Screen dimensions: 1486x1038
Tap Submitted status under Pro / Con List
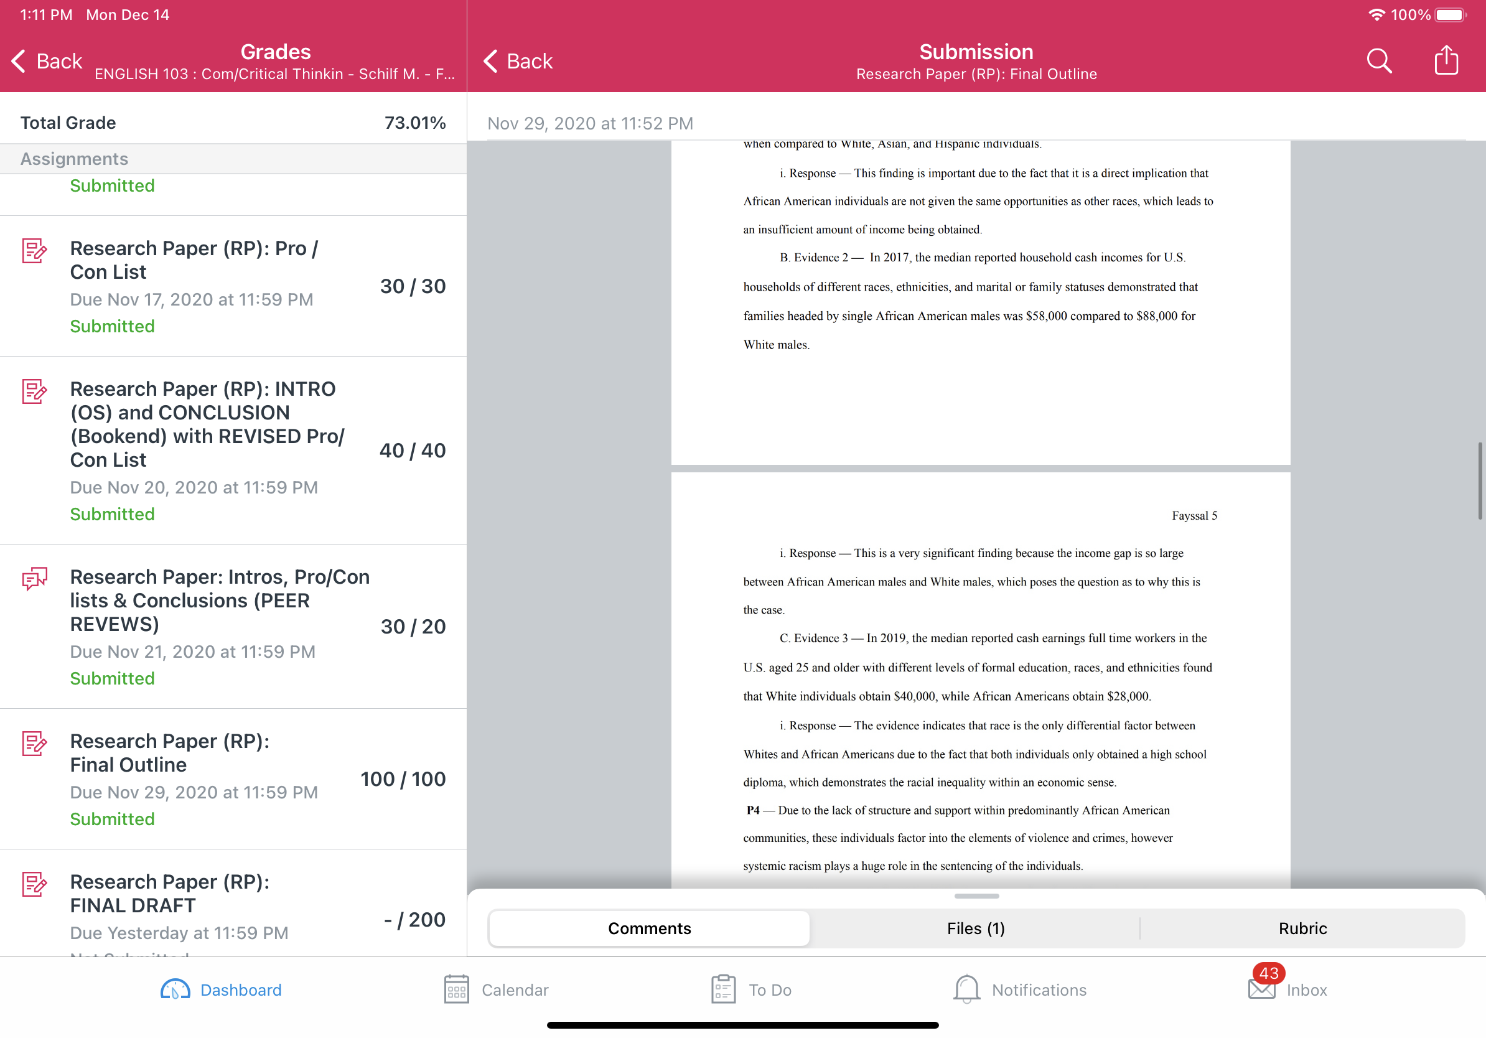click(112, 326)
